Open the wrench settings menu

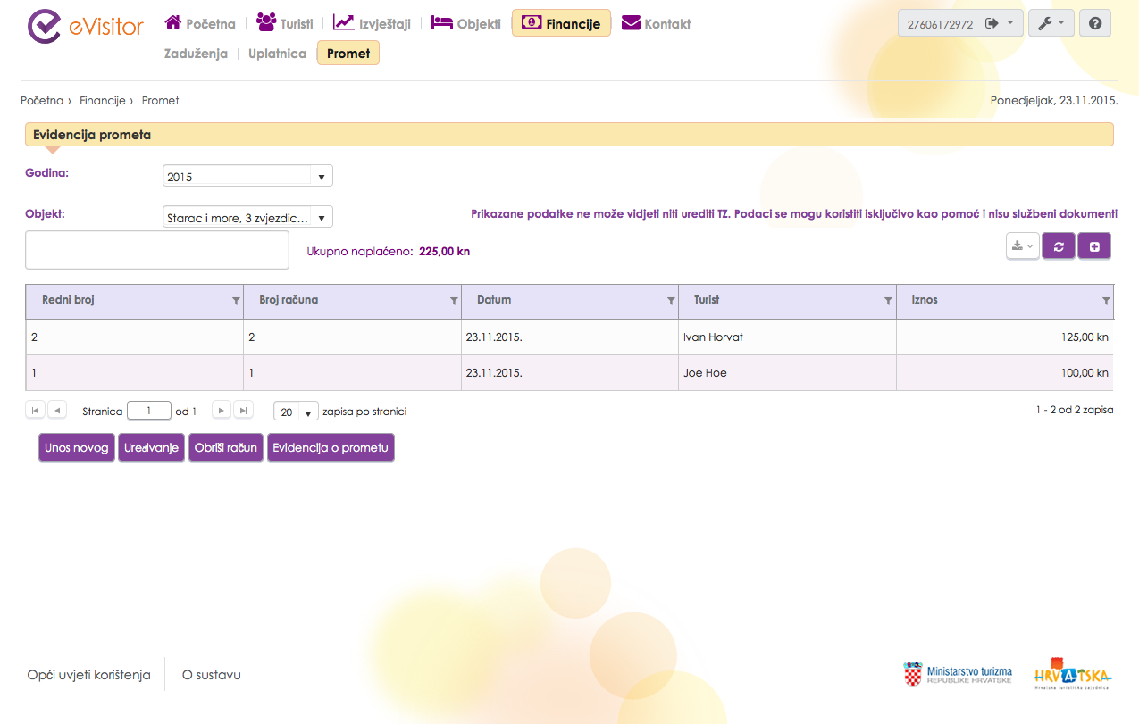[1051, 24]
